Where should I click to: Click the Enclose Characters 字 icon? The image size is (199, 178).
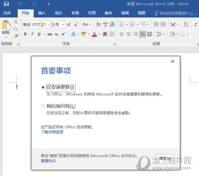(x=112, y=34)
